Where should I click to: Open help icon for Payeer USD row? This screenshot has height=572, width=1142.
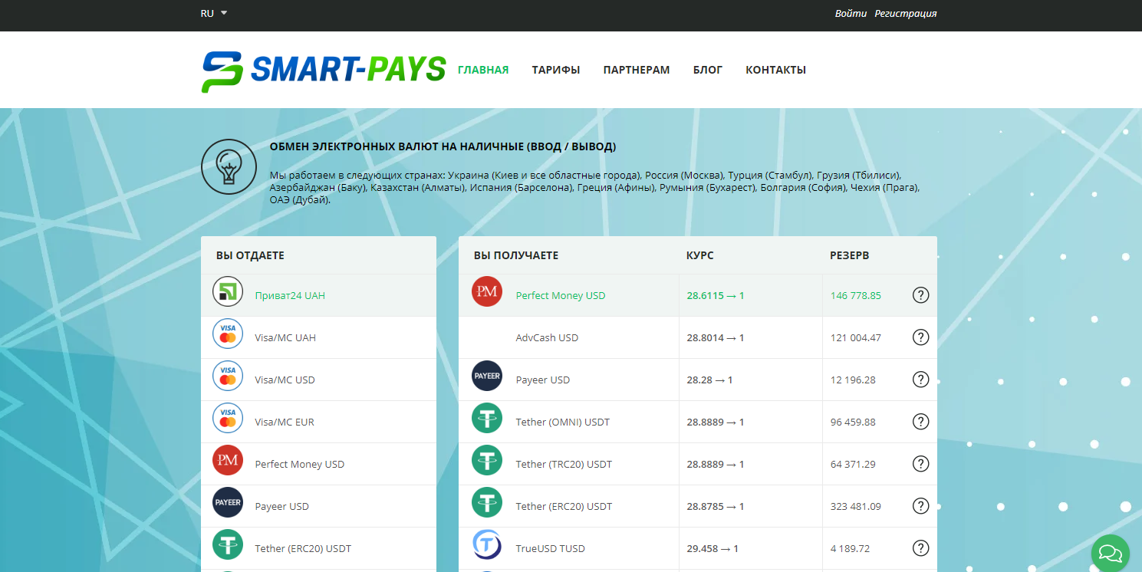pyautogui.click(x=920, y=380)
